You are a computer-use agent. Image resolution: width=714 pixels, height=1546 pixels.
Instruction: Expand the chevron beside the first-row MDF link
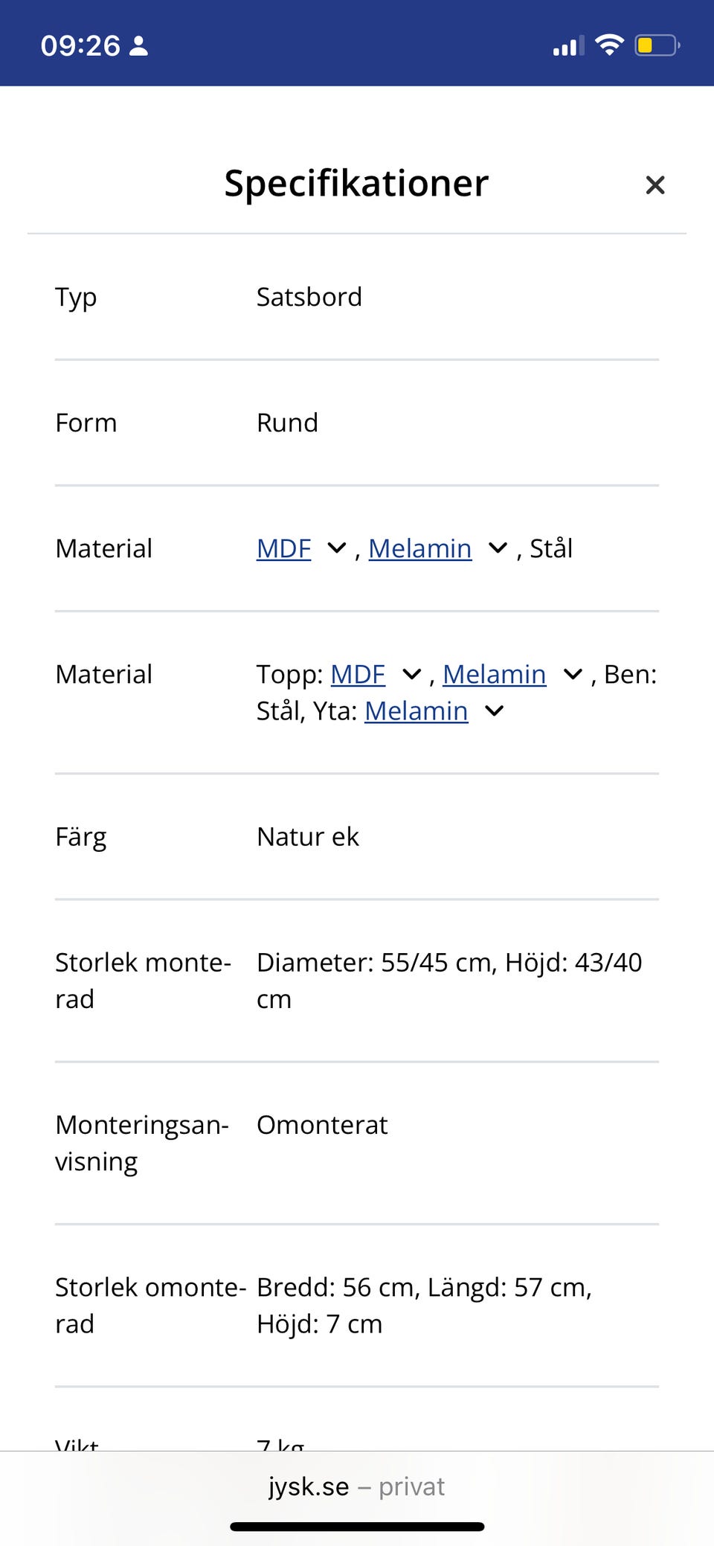click(337, 548)
